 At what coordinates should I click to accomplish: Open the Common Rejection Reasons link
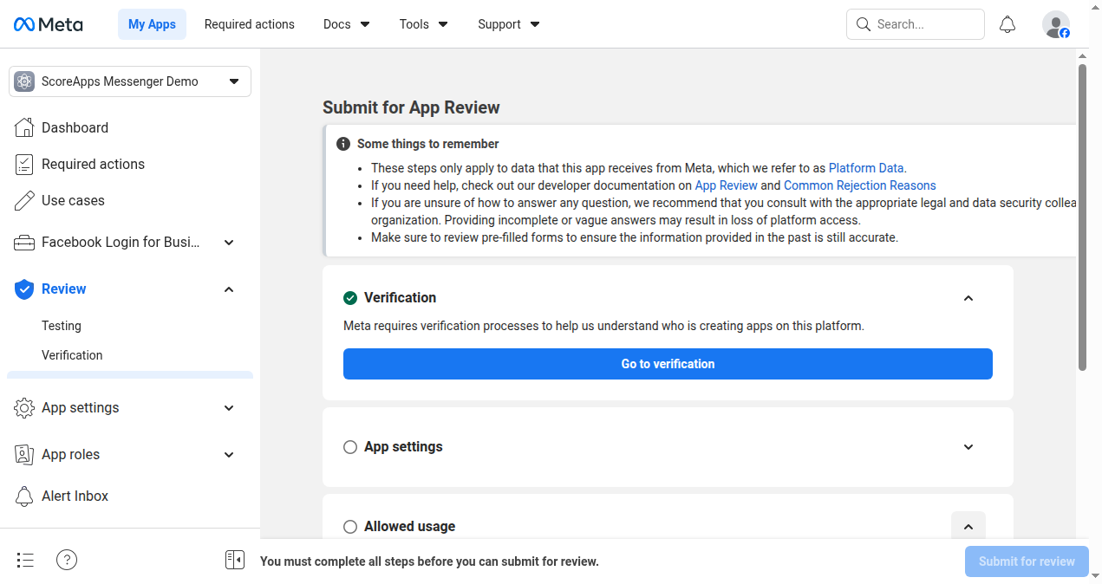click(860, 185)
